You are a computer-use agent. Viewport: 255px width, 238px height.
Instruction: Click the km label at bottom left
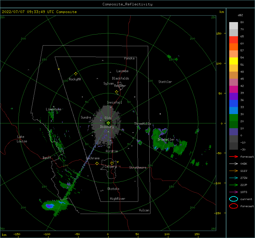pyautogui.click(x=4, y=235)
